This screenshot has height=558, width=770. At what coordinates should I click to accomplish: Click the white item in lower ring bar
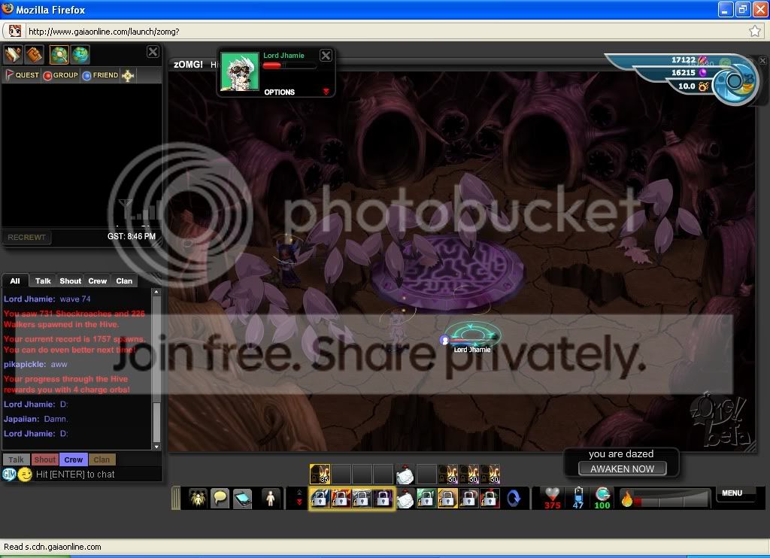[x=405, y=499]
